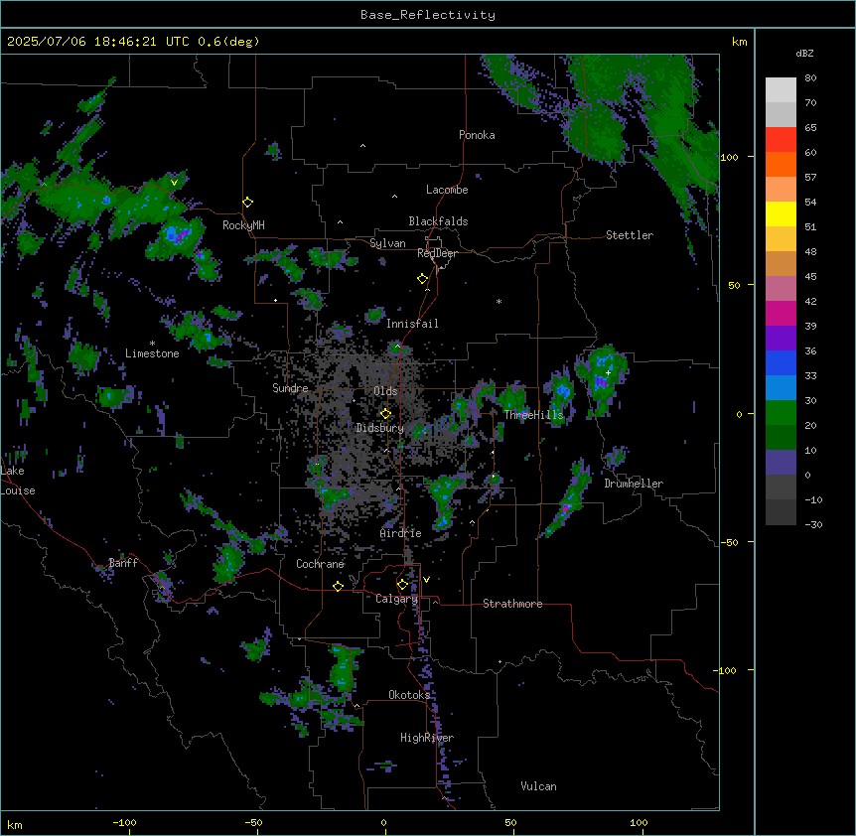Click the RedDeer label
The height and width of the screenshot is (836, 856).
coord(437,253)
